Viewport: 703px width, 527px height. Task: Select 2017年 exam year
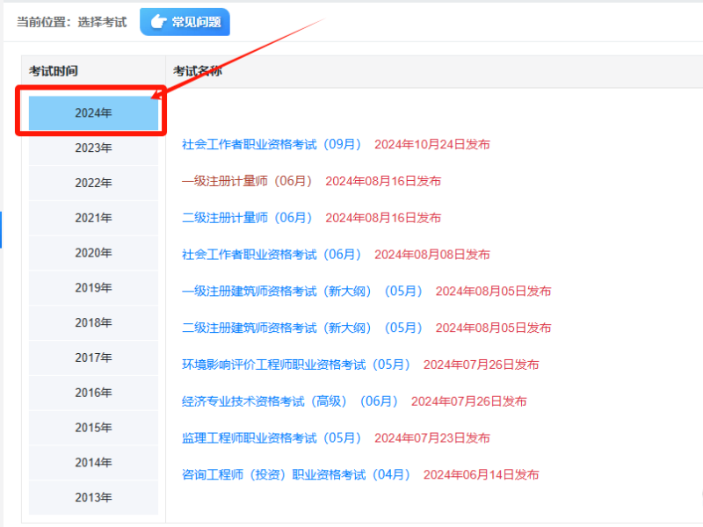91,357
